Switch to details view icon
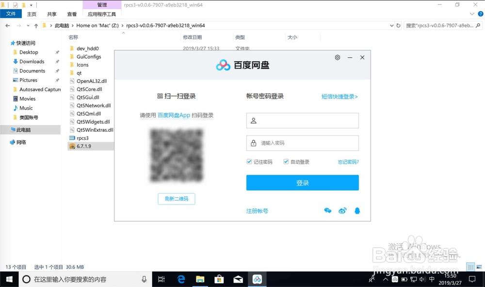The width and height of the screenshot is (485, 287). coord(470,267)
